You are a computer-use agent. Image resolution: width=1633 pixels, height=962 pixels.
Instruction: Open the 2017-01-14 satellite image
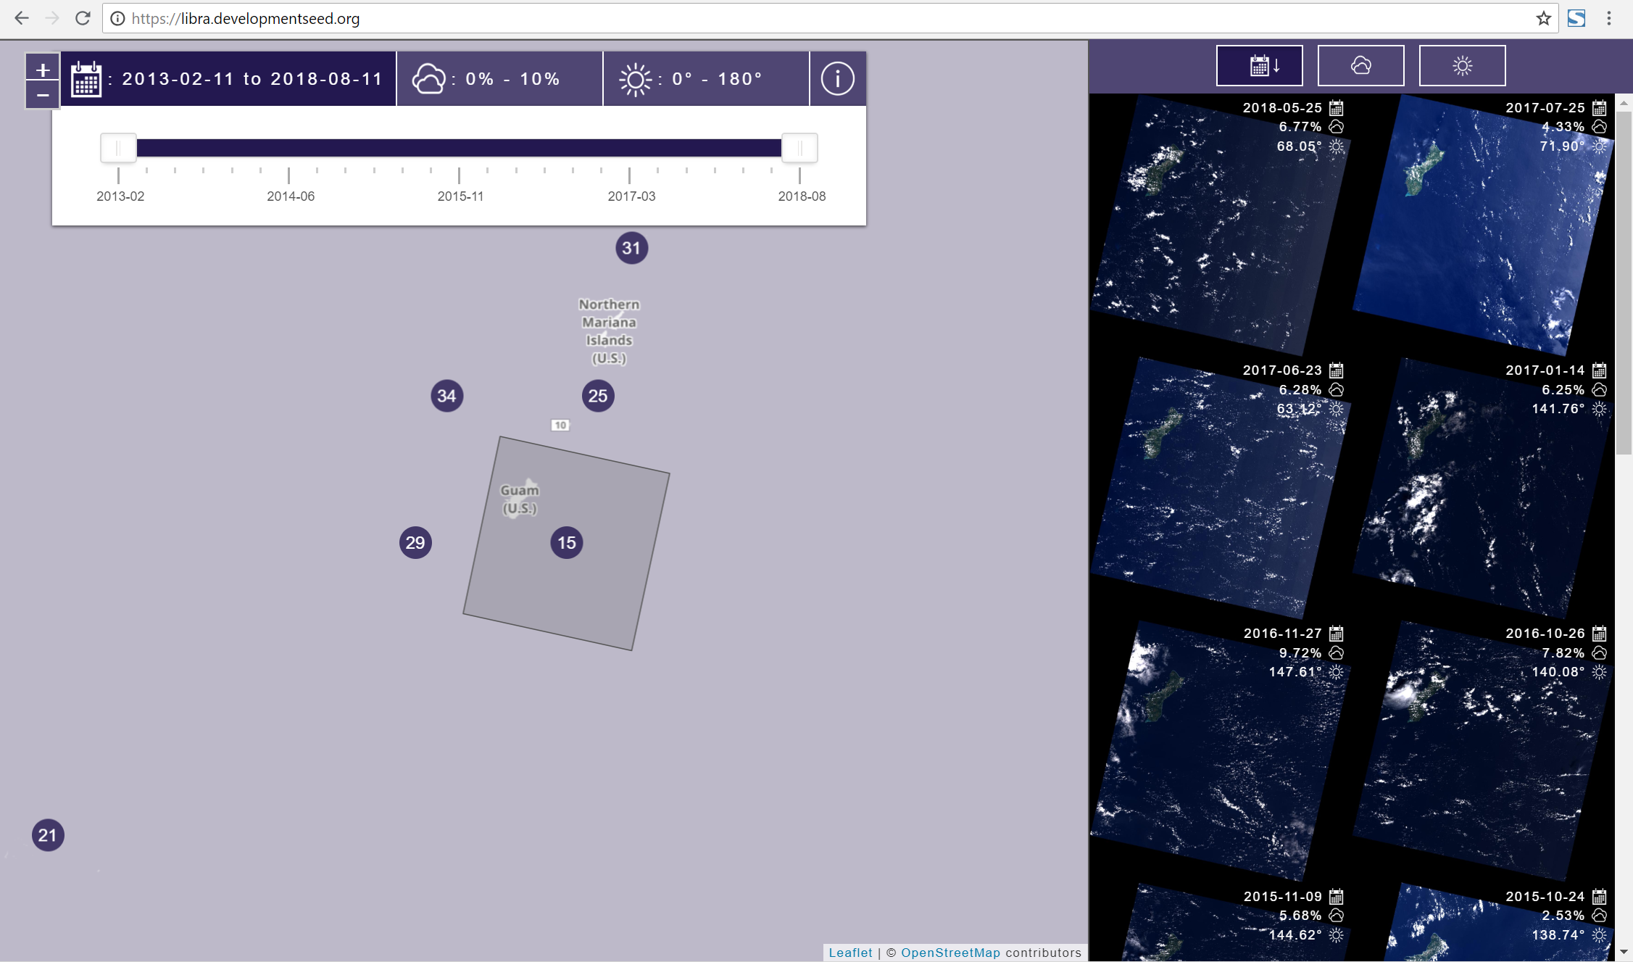(1484, 487)
